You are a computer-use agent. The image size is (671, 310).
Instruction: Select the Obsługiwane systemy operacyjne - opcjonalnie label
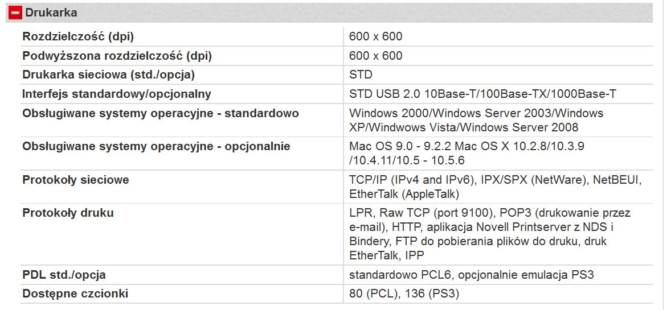coord(156,147)
